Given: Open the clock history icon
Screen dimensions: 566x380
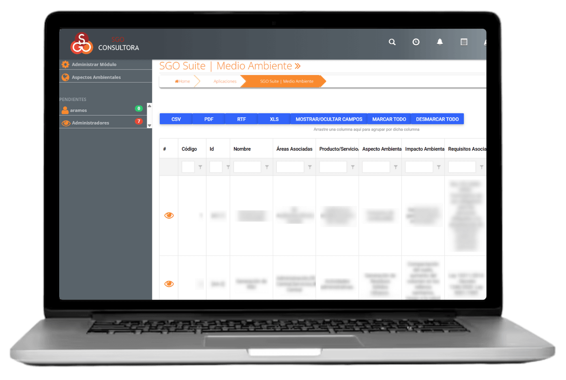Looking at the screenshot, I should 416,42.
